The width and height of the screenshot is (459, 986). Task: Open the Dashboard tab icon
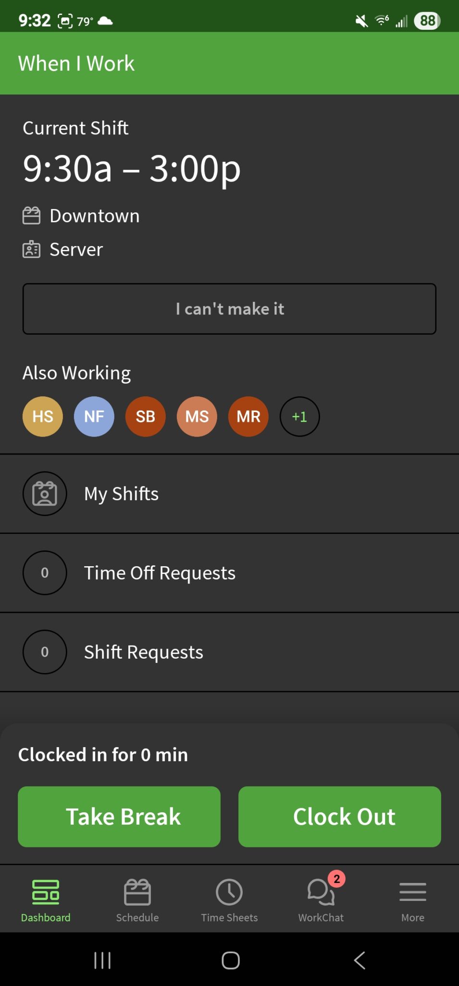click(45, 892)
